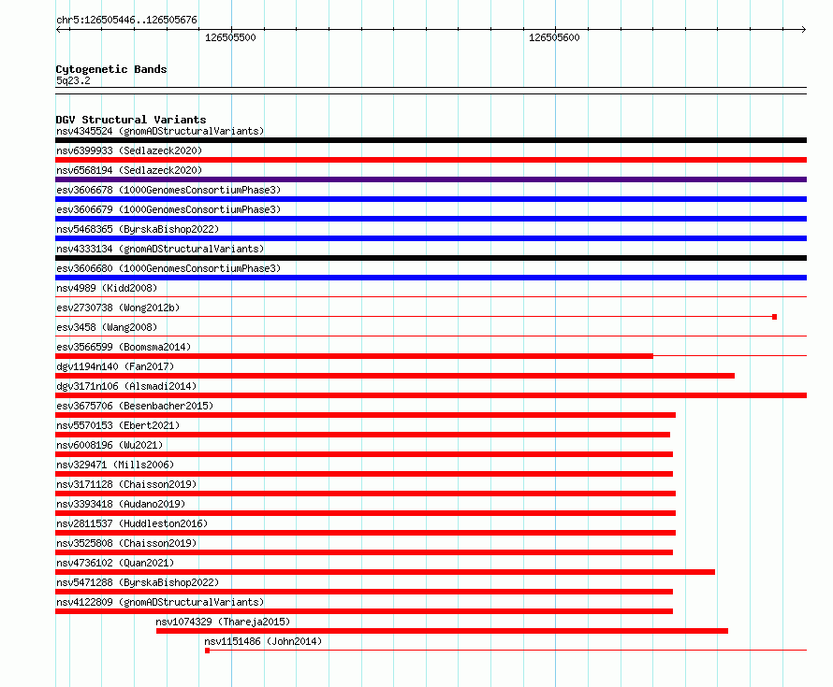
Task: Click the blue bar of esv3606680
Action: (x=431, y=278)
